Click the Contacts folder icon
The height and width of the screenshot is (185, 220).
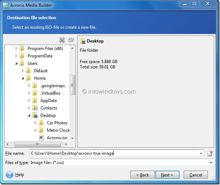click(x=35, y=108)
